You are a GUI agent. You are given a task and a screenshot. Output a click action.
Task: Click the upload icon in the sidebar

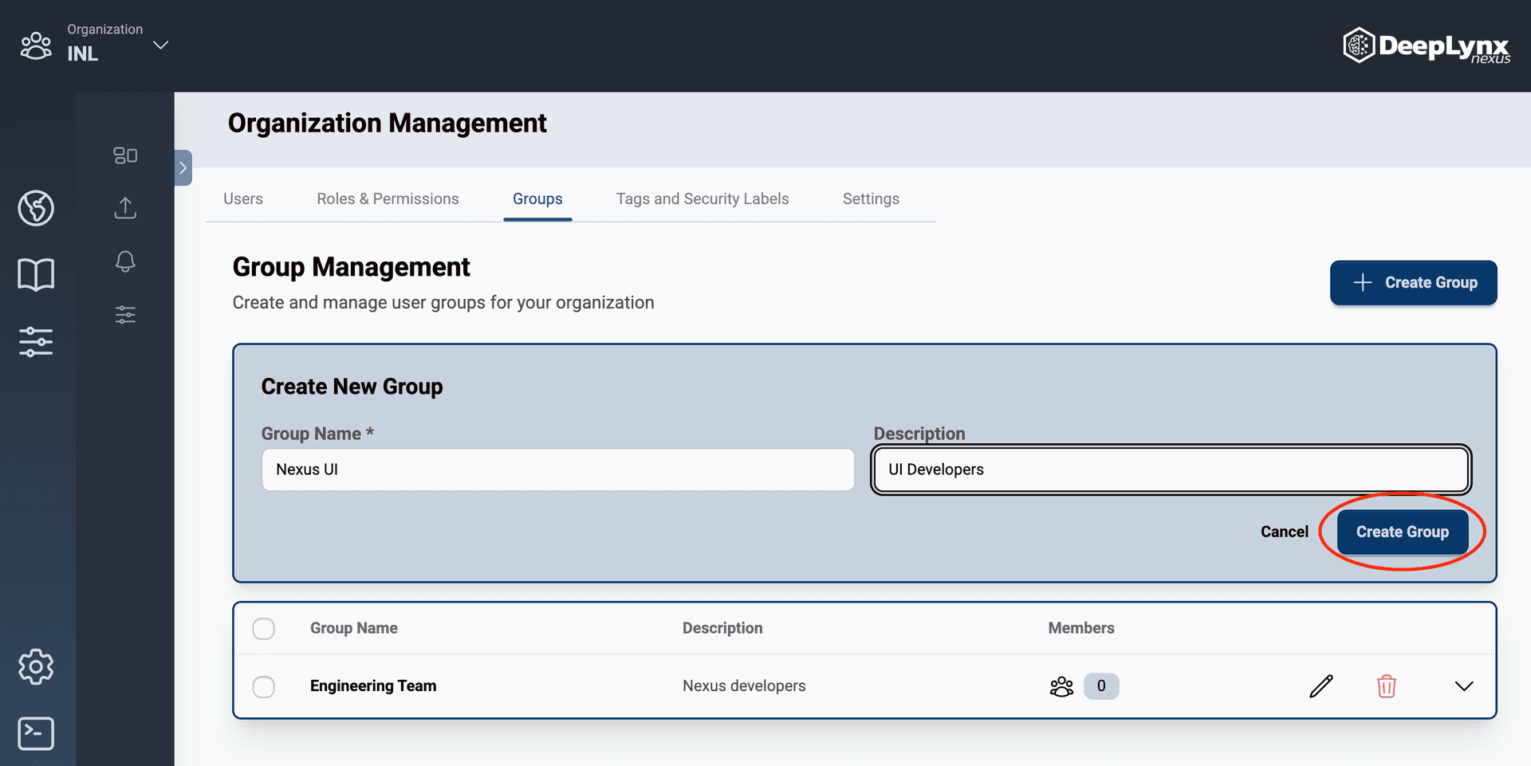(x=124, y=208)
